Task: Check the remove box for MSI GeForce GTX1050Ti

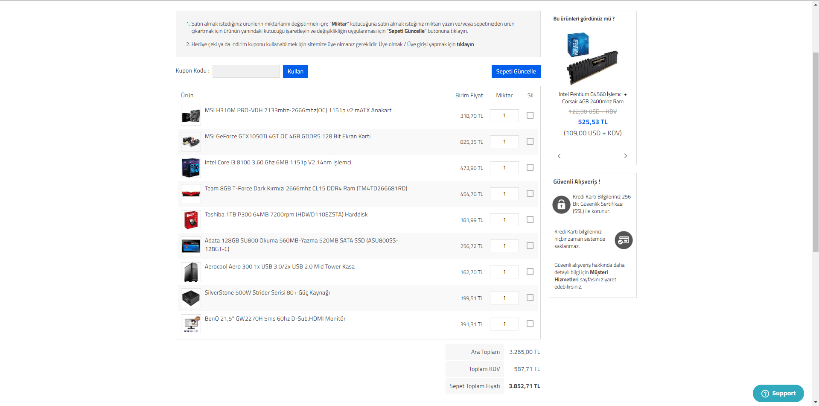Action: [x=530, y=141]
